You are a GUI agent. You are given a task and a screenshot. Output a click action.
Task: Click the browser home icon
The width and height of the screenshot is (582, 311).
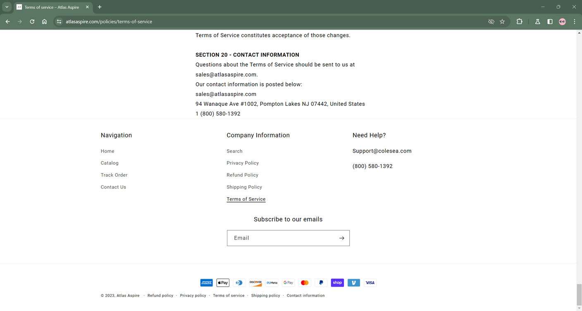click(x=44, y=22)
